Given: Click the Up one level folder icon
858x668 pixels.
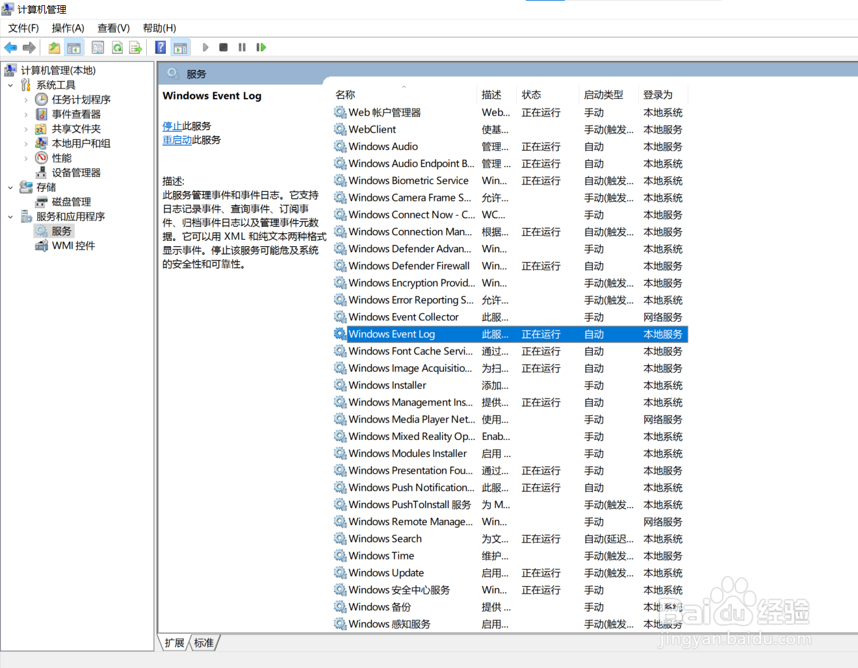Looking at the screenshot, I should (55, 47).
